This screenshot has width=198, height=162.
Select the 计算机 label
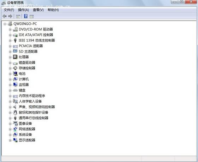coord(24,79)
